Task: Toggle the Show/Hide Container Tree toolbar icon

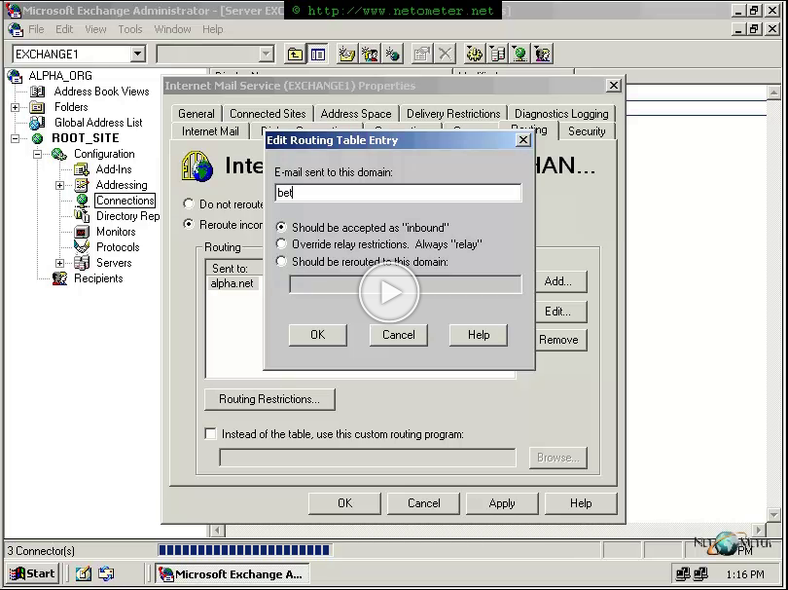Action: point(317,54)
